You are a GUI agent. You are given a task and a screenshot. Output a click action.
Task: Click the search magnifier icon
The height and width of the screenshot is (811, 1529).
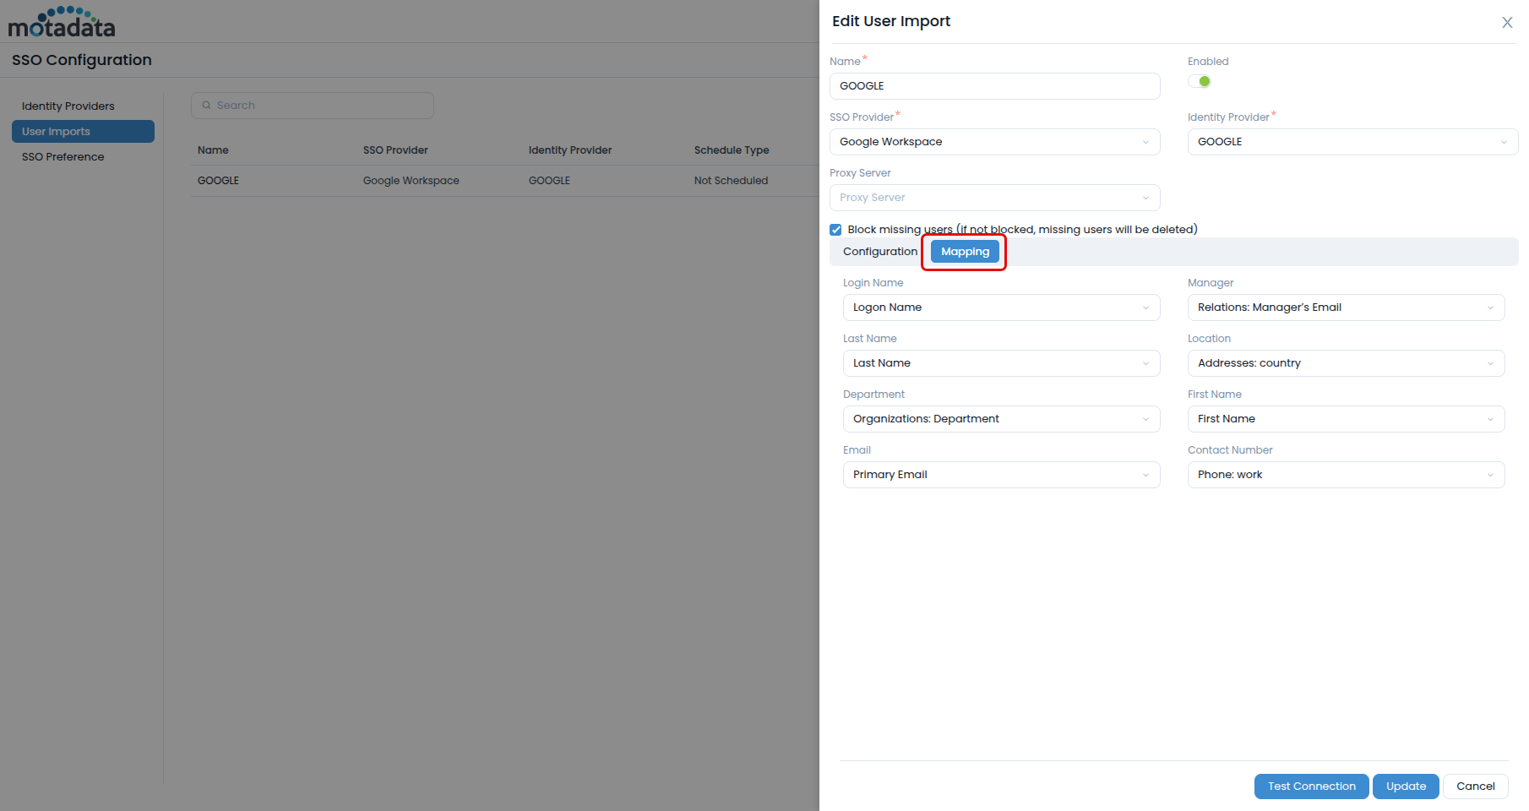pos(206,106)
